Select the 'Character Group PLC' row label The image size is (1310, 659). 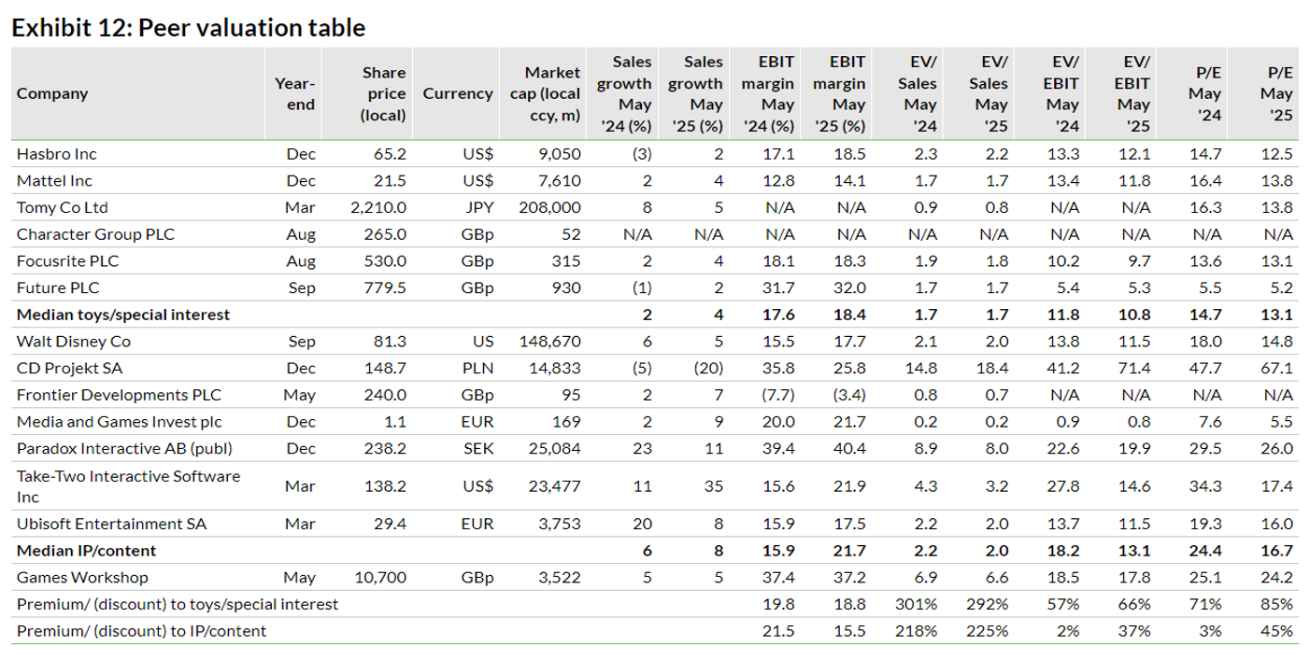pos(95,234)
